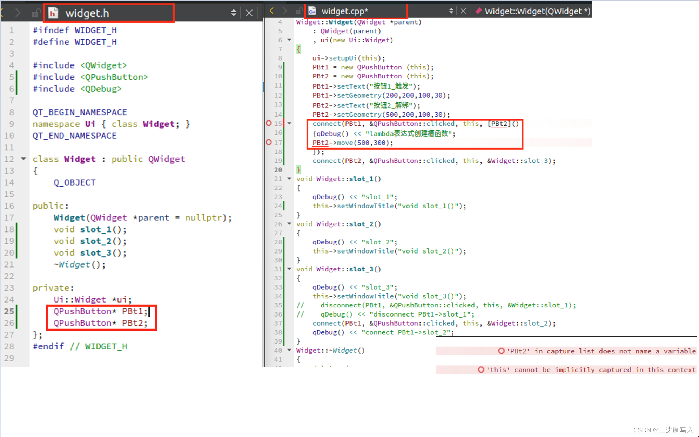Click the widget.h header file icon
Viewport: 699px width, 437px height.
(x=53, y=13)
